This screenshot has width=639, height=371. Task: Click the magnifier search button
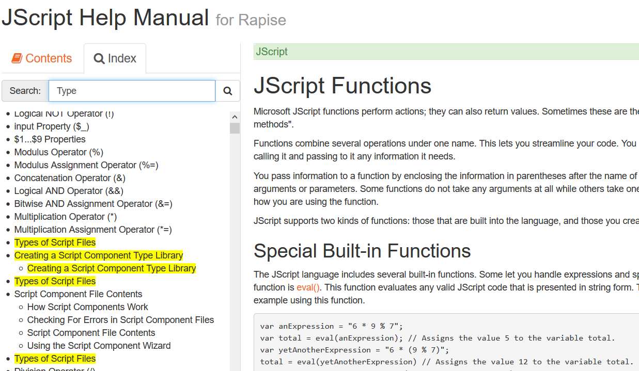coord(227,91)
